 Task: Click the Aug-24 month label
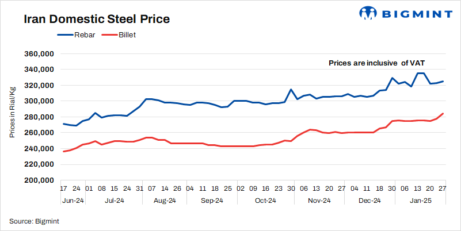166,201
